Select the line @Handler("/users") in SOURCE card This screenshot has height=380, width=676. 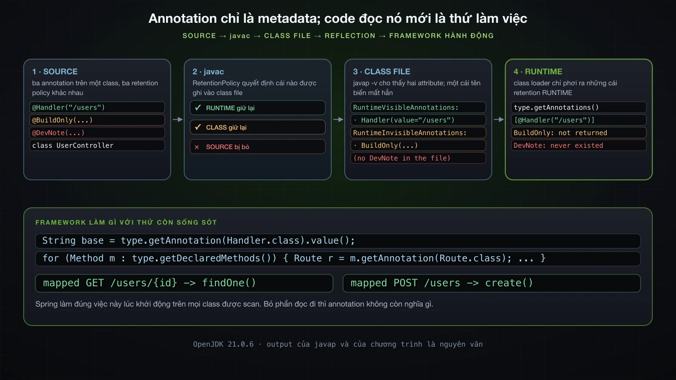tap(97, 107)
